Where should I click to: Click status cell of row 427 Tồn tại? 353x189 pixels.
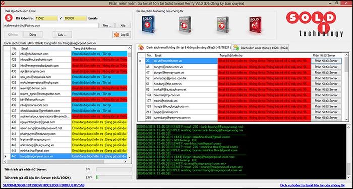click(x=99, y=54)
